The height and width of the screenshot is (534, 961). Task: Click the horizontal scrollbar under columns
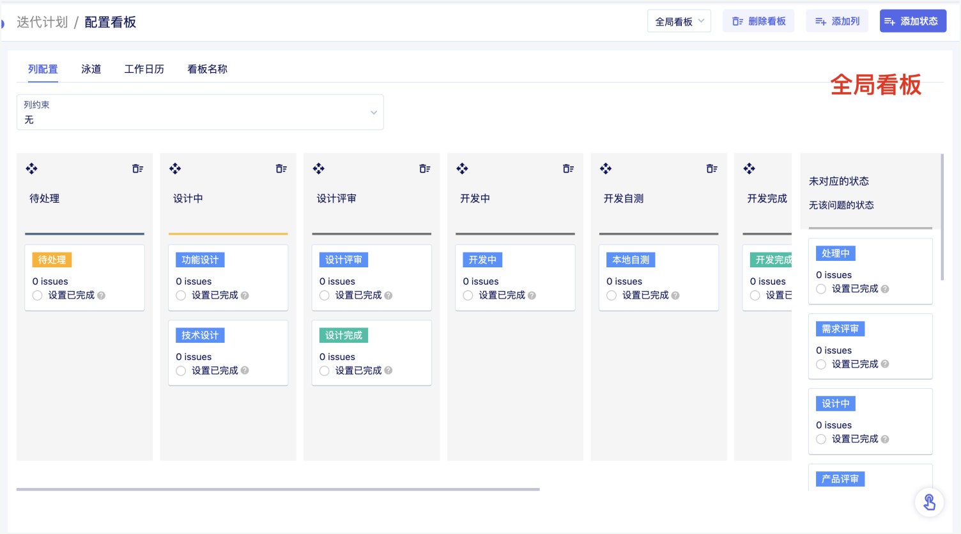(278, 489)
